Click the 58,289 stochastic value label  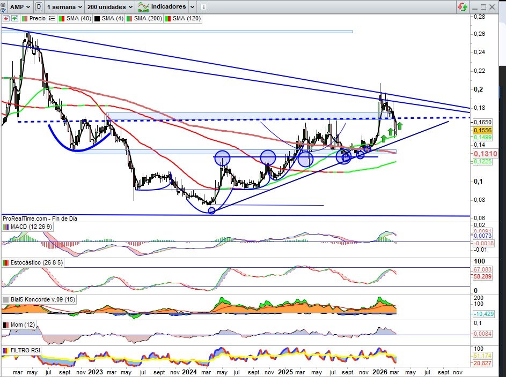[x=482, y=276]
